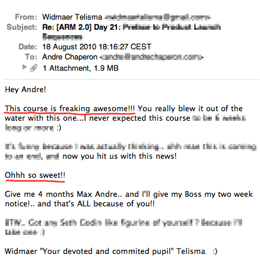Viewport: 260px width, 270px height.
Task: Click underlined text 'Ohhh so sweet!!'
Action: (35, 175)
